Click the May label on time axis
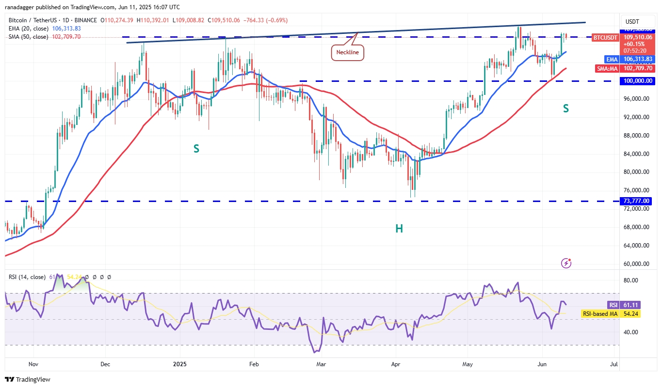Viewport: 662px width, 388px height. pos(468,363)
